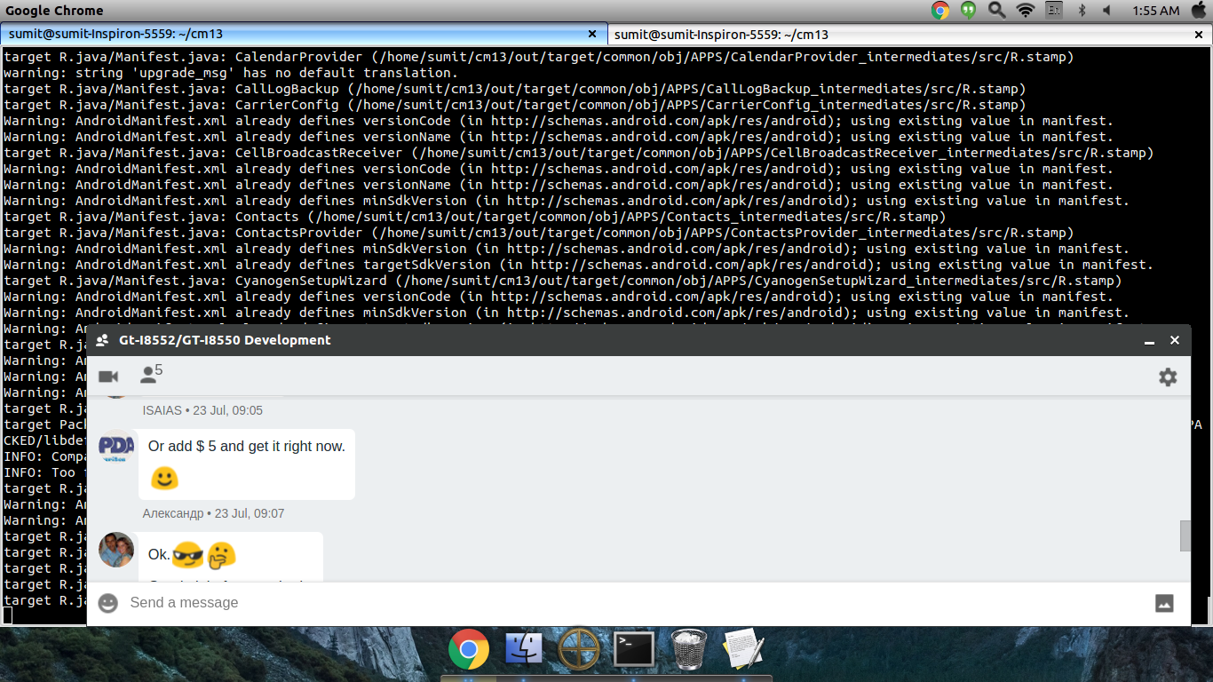Click the chat scrollbar thumb

[x=1185, y=535]
